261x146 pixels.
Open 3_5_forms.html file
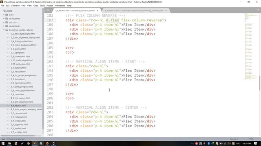(x=18, y=79)
